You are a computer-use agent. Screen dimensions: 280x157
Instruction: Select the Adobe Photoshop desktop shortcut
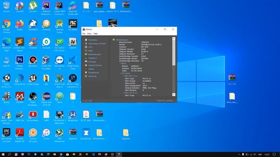[20, 63]
